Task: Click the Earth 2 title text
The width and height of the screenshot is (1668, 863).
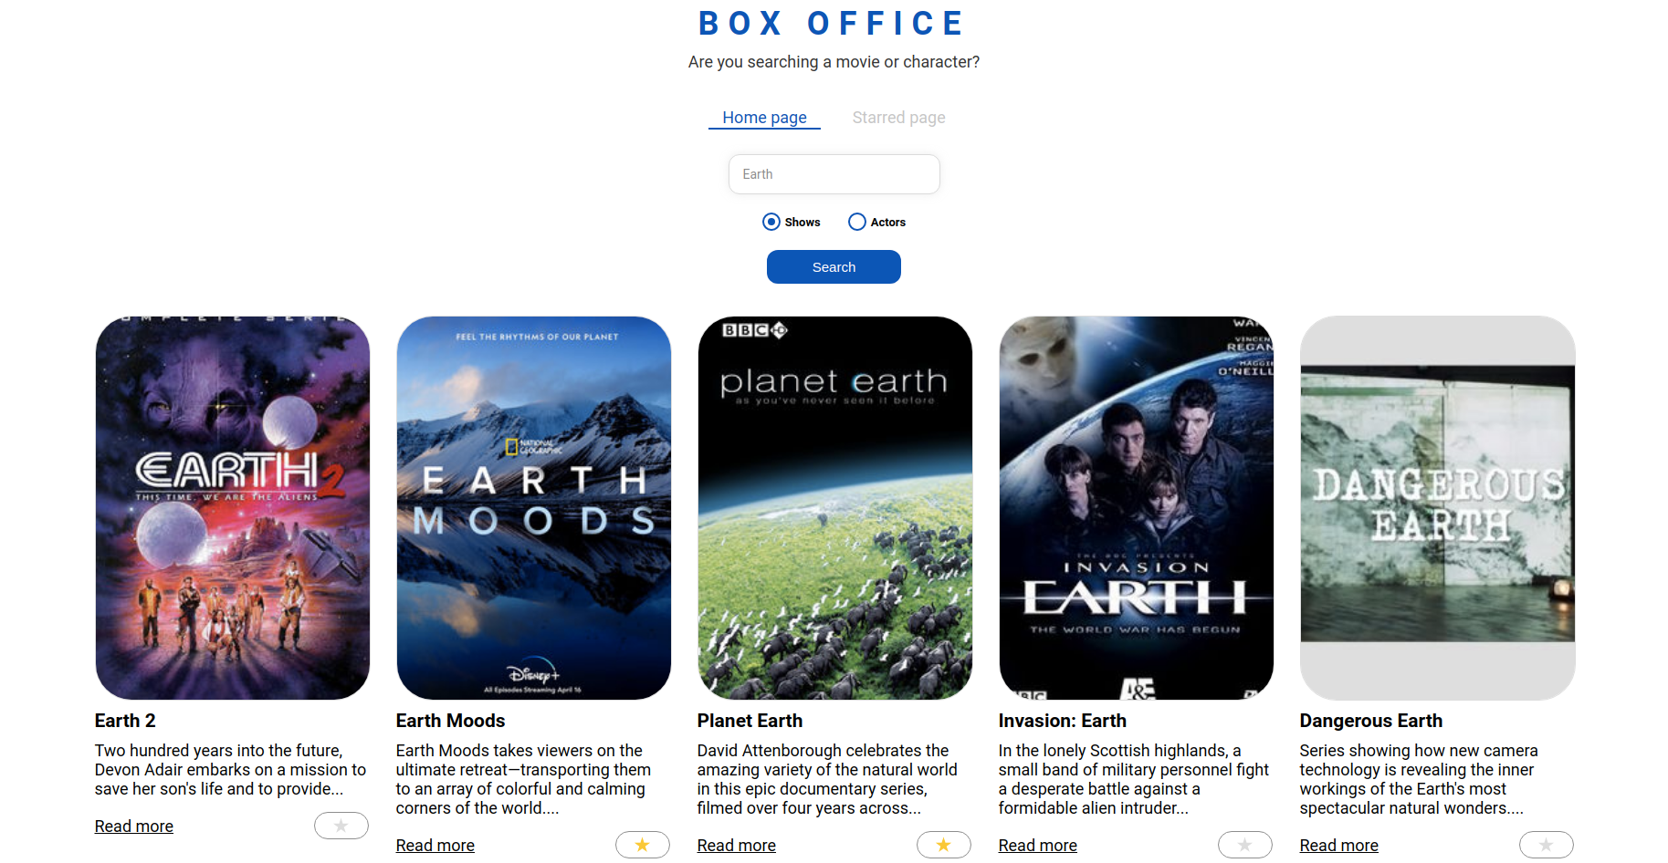Action: click(125, 721)
